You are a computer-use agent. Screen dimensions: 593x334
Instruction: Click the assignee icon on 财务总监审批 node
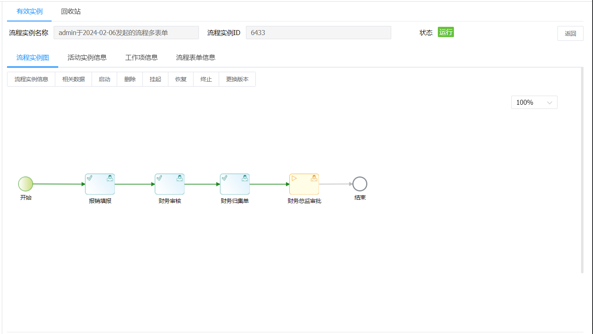point(314,178)
